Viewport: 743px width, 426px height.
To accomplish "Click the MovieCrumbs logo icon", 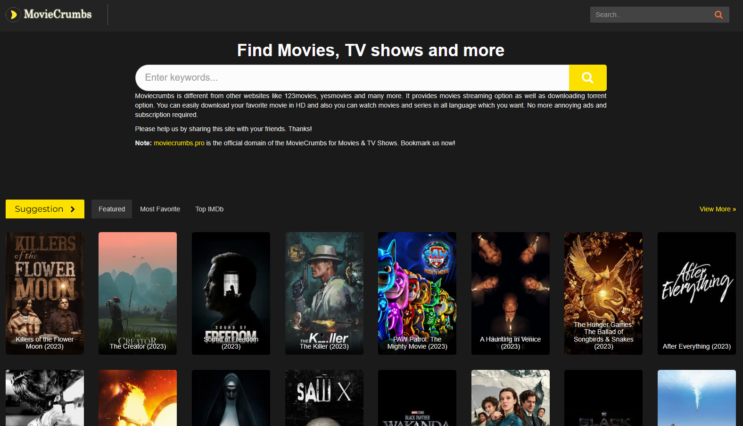I will click(x=14, y=15).
